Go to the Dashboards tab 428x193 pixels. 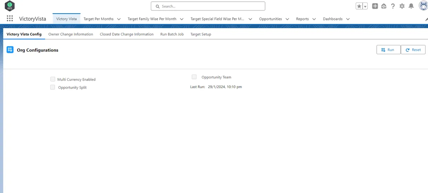[333, 19]
